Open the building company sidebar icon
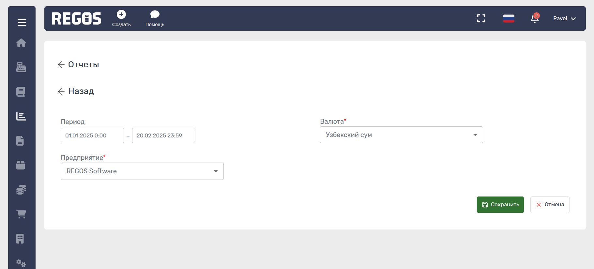This screenshot has width=594, height=269. 20,239
